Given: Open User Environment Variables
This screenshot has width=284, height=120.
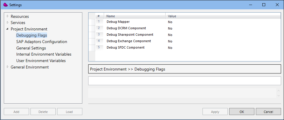Looking at the screenshot, I should click(x=41, y=61).
